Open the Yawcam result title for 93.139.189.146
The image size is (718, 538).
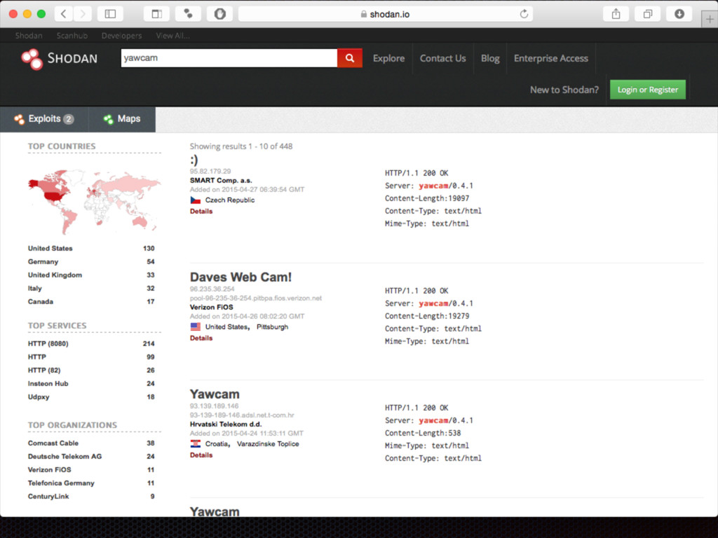point(215,394)
